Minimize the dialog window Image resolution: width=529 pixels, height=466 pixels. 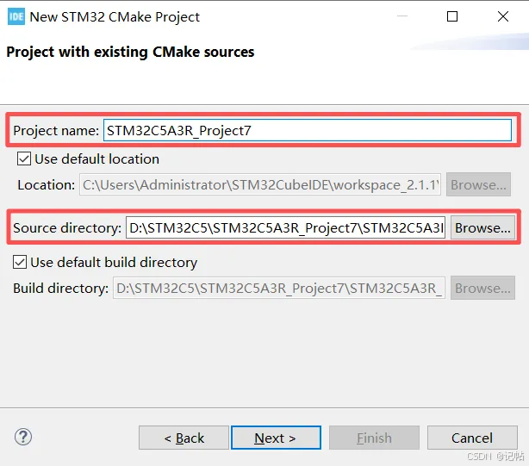(401, 16)
